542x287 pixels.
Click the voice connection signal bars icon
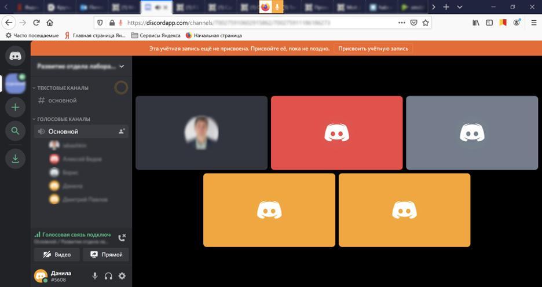tap(37, 234)
